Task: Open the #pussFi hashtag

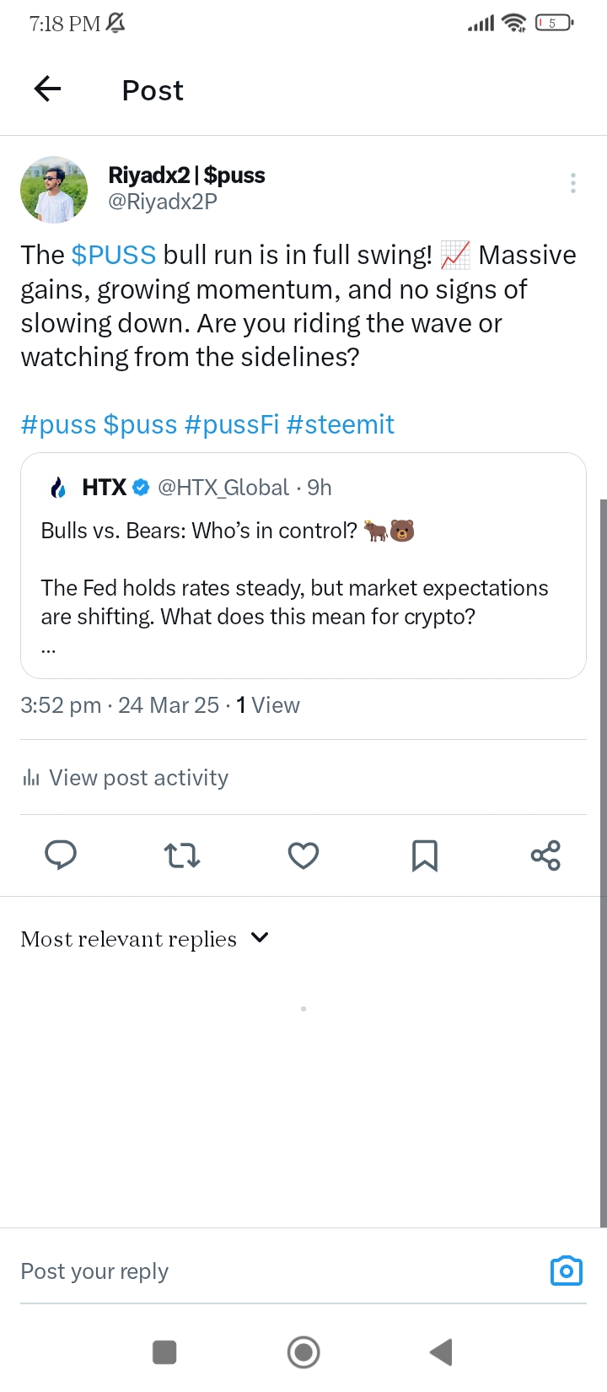Action: coord(231,424)
